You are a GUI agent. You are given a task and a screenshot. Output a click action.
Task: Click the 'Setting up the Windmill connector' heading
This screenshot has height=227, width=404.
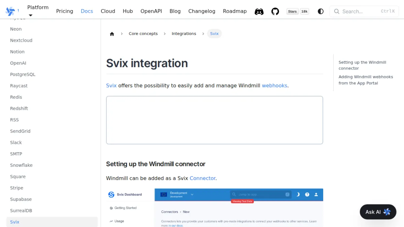point(156,164)
